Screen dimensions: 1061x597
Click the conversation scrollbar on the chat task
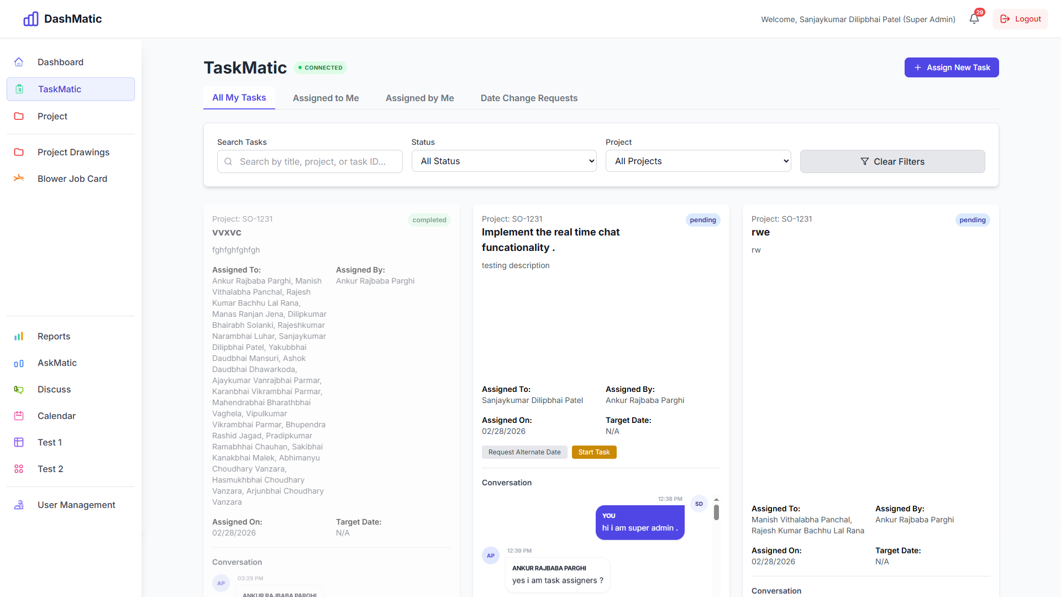coord(716,512)
